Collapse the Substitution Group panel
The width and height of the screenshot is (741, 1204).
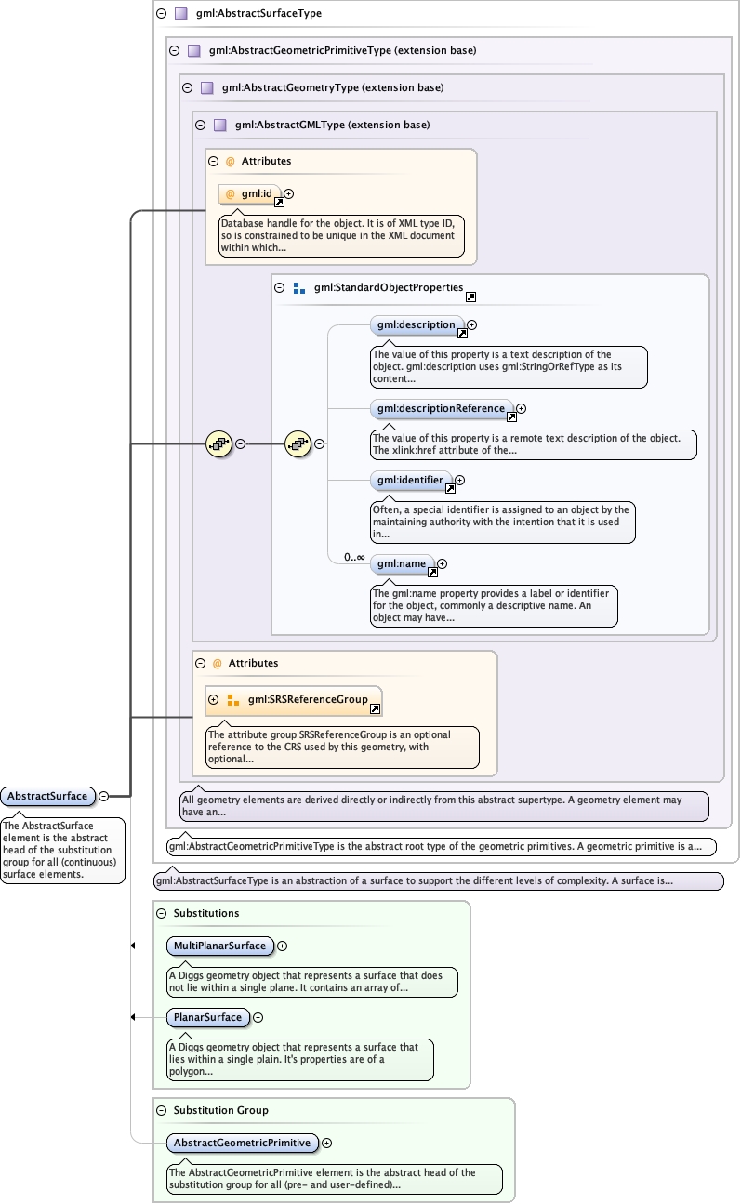[161, 1110]
